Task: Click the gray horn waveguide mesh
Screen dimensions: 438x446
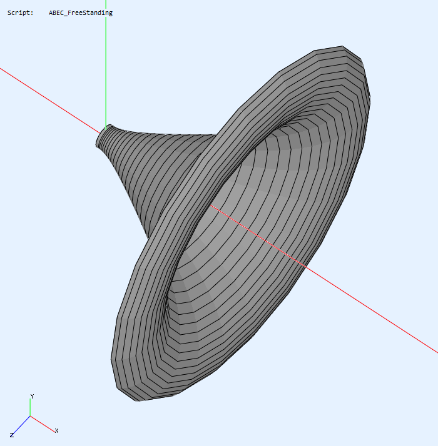Action: pos(233,225)
